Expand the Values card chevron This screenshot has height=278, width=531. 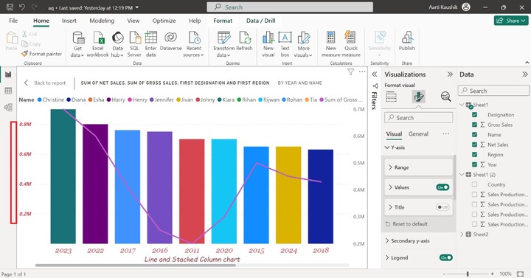390,187
